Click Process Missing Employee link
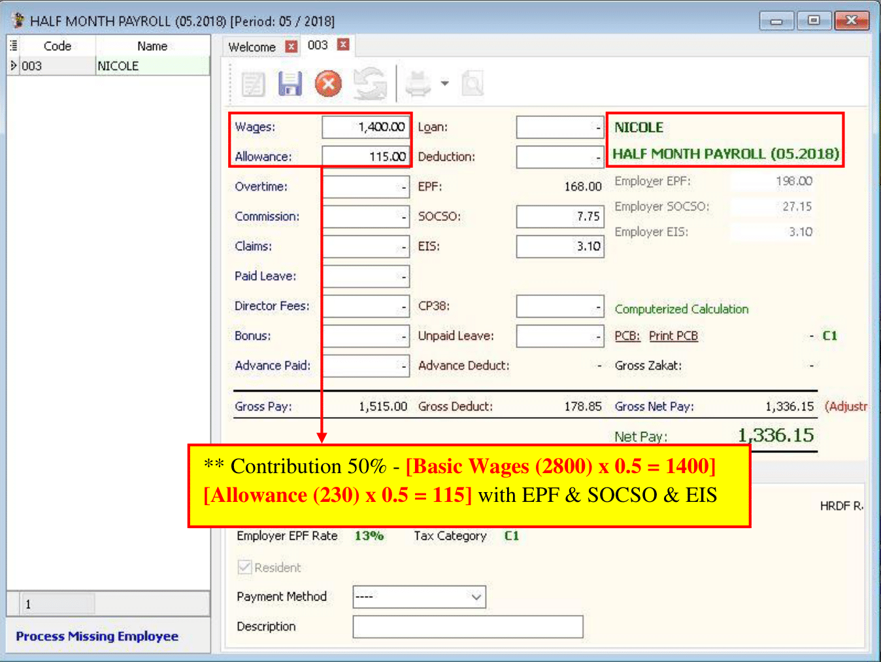Viewport: 881px width, 662px height. point(97,637)
